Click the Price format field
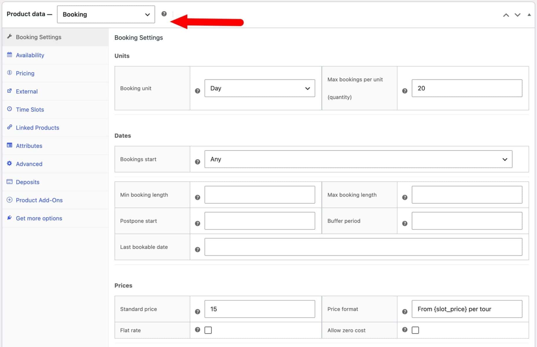The image size is (537, 347). (467, 309)
